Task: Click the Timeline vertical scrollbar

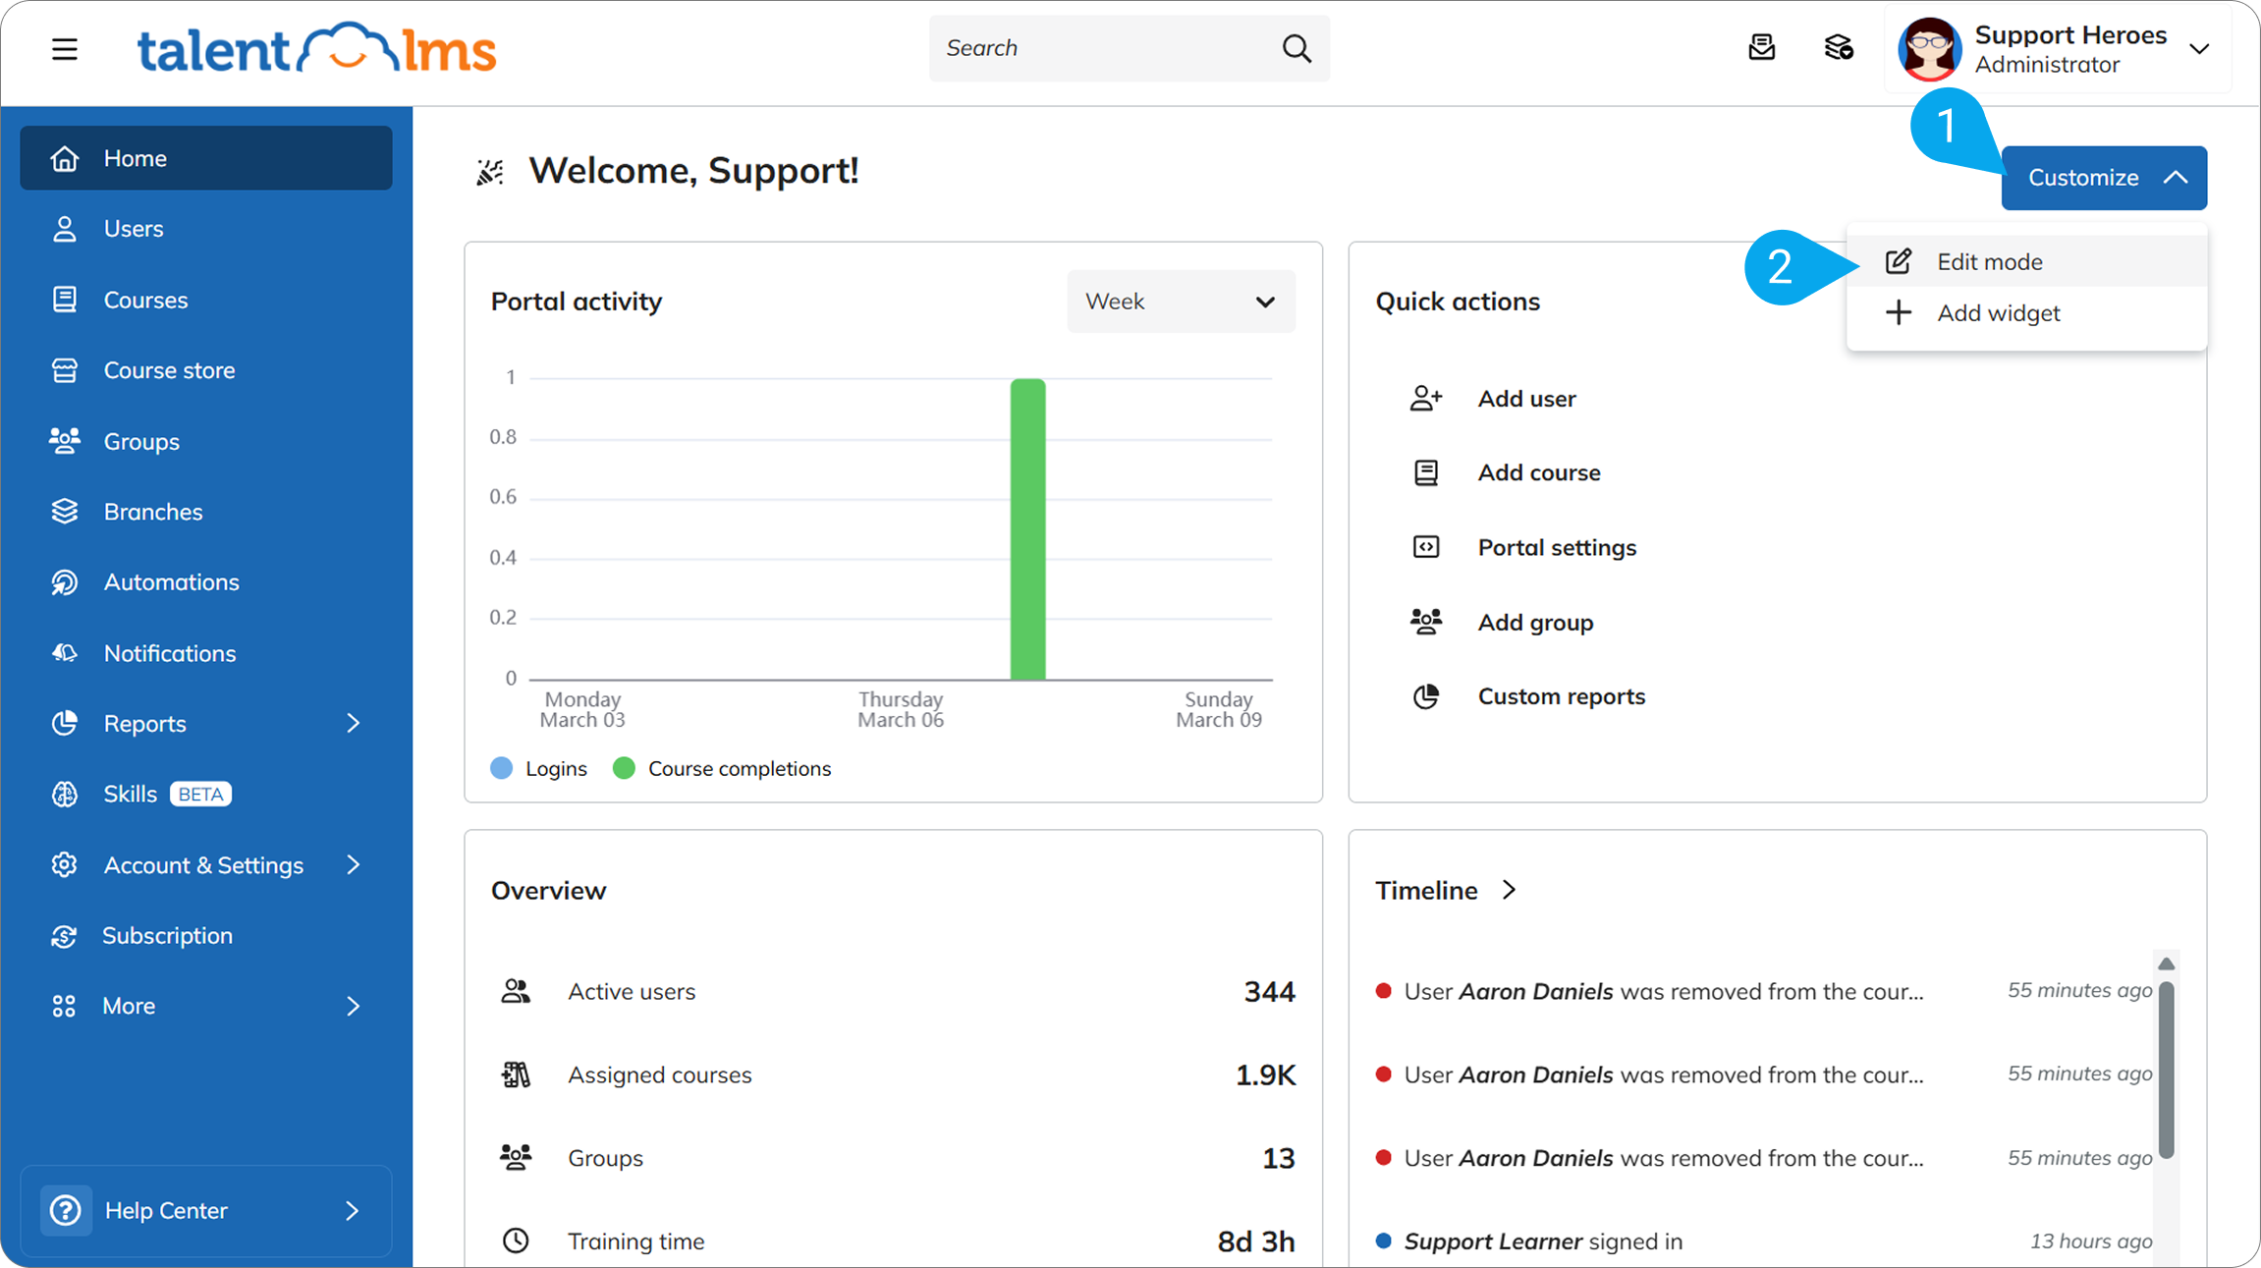Action: coord(2166,1071)
